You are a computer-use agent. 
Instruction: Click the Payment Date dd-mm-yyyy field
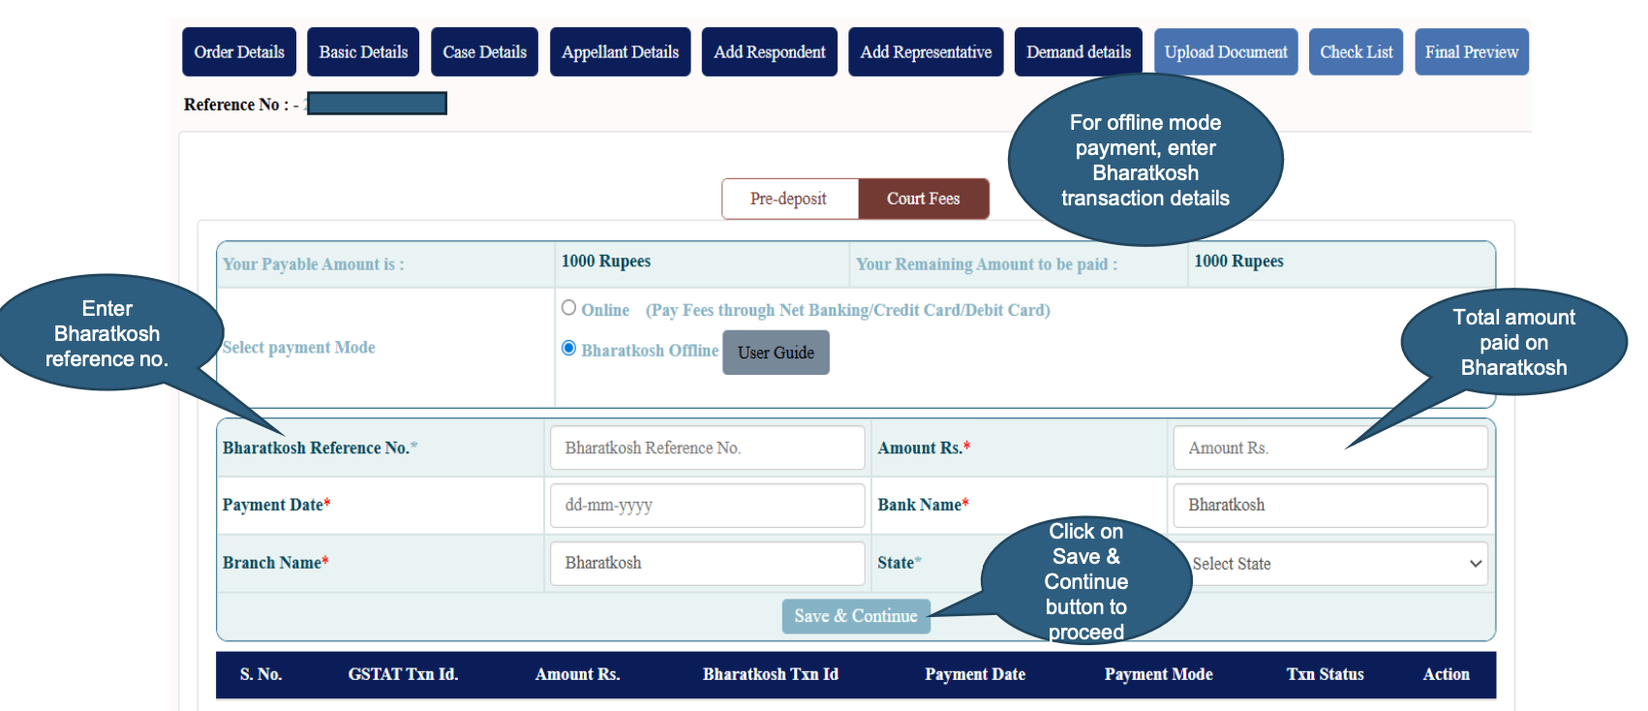coord(707,505)
